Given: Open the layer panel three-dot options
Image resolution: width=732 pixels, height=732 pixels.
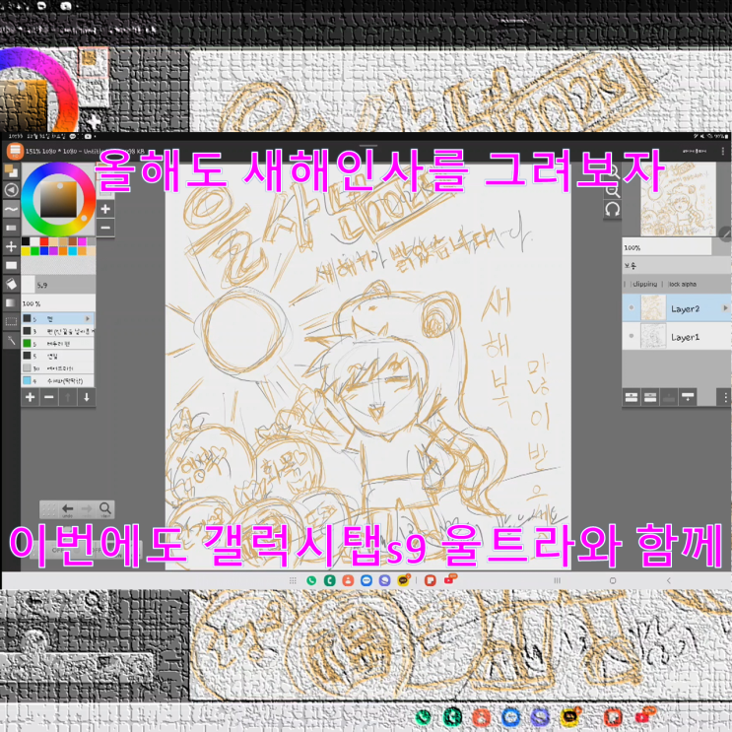Looking at the screenshot, I should [725, 397].
